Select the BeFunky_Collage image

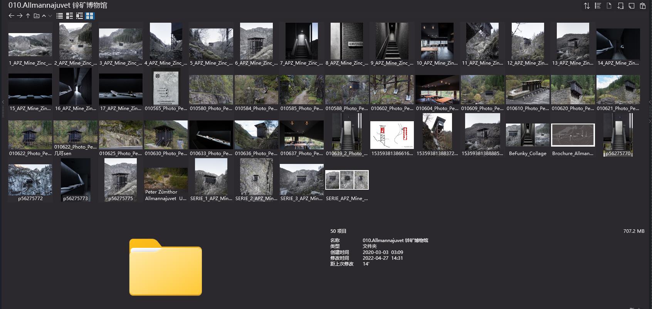click(x=528, y=135)
